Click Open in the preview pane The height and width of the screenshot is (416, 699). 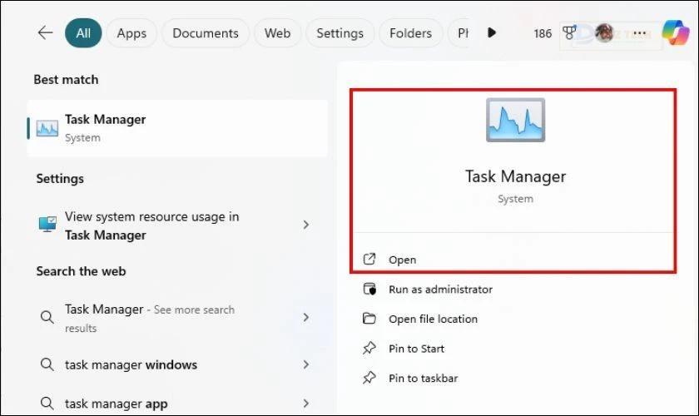coord(402,260)
